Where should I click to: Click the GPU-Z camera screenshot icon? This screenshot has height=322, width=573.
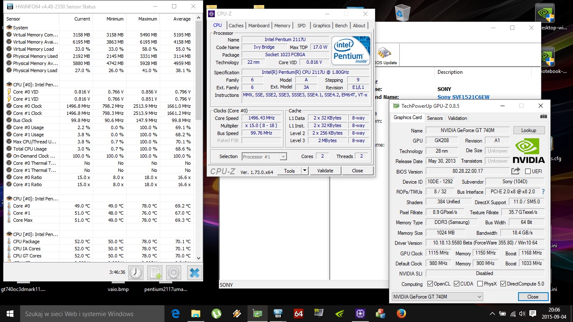(x=544, y=117)
